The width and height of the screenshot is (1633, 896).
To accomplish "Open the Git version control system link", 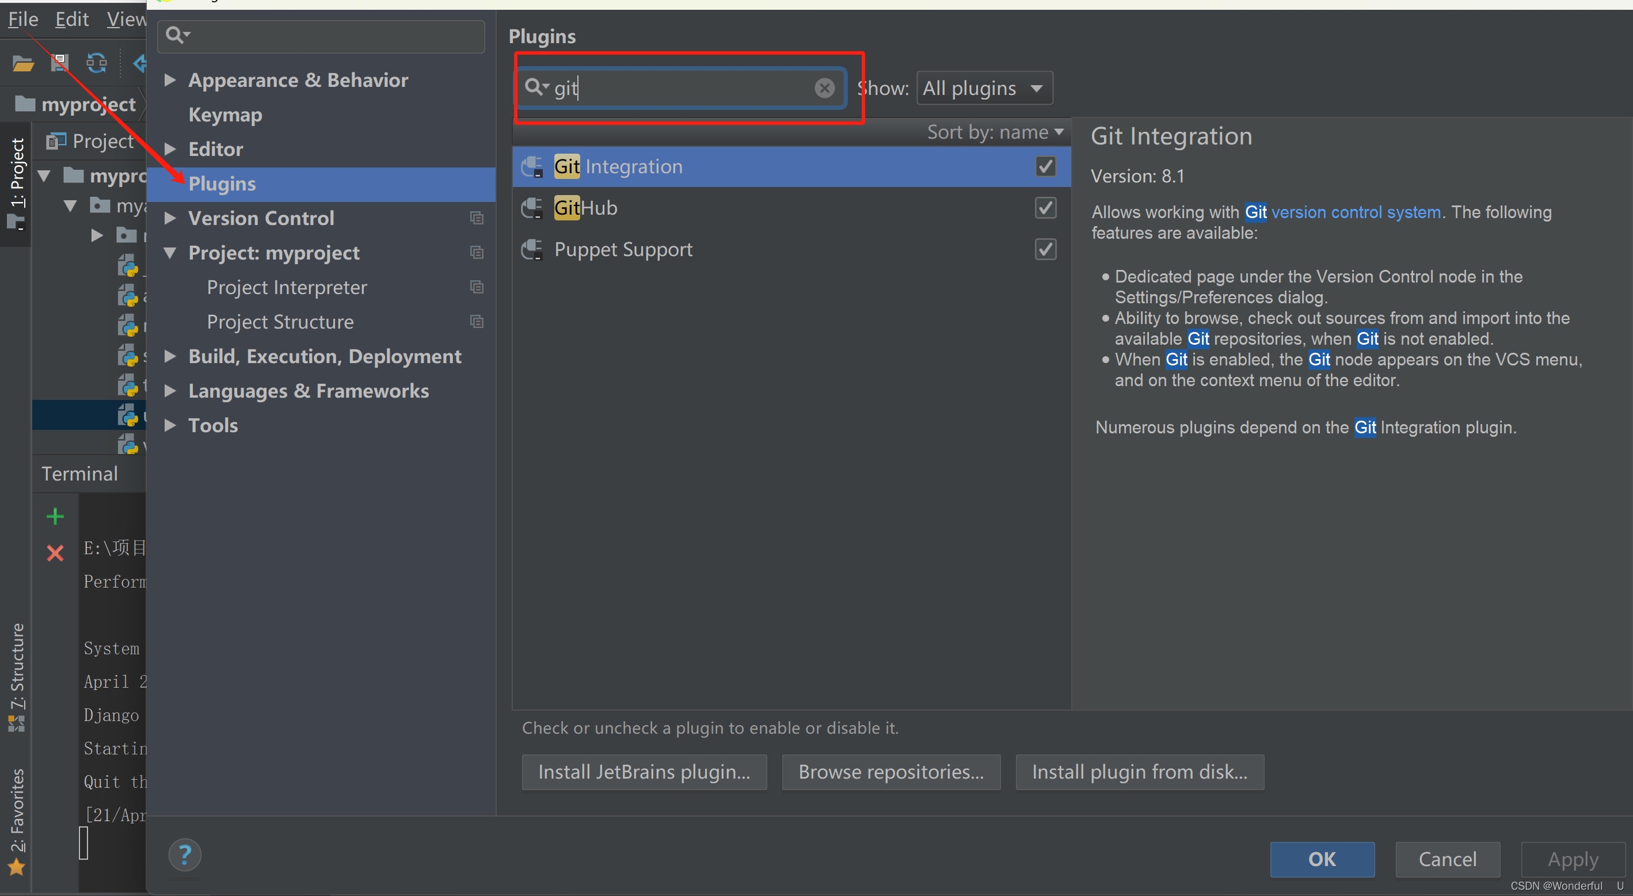I will (x=1356, y=212).
